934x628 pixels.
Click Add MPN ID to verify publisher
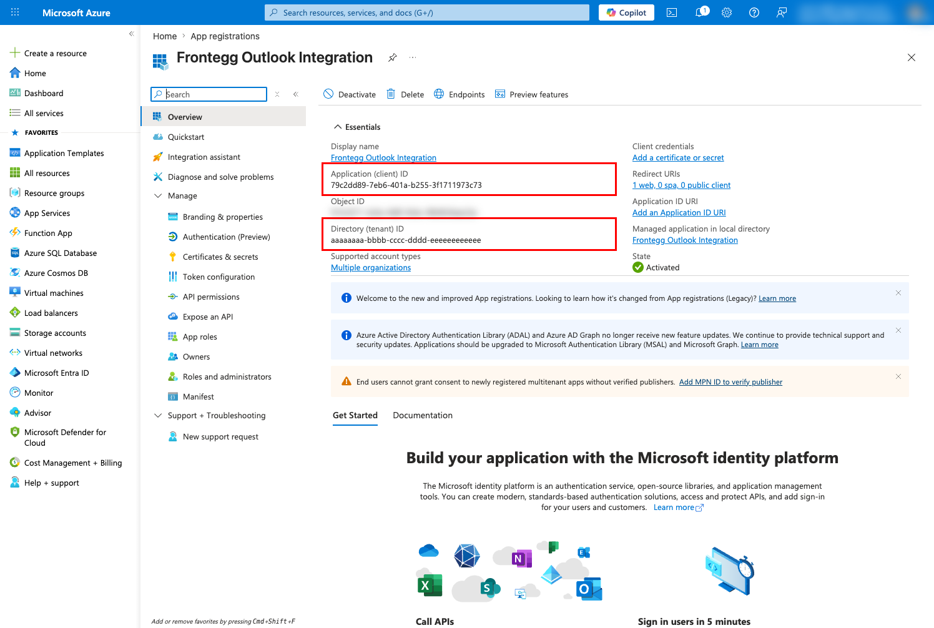click(730, 382)
